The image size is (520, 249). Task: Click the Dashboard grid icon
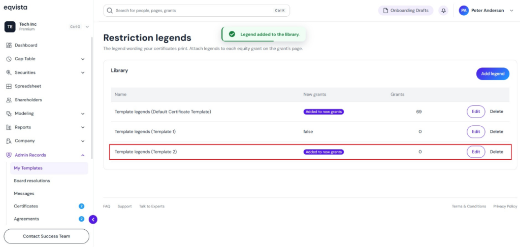coord(9,45)
